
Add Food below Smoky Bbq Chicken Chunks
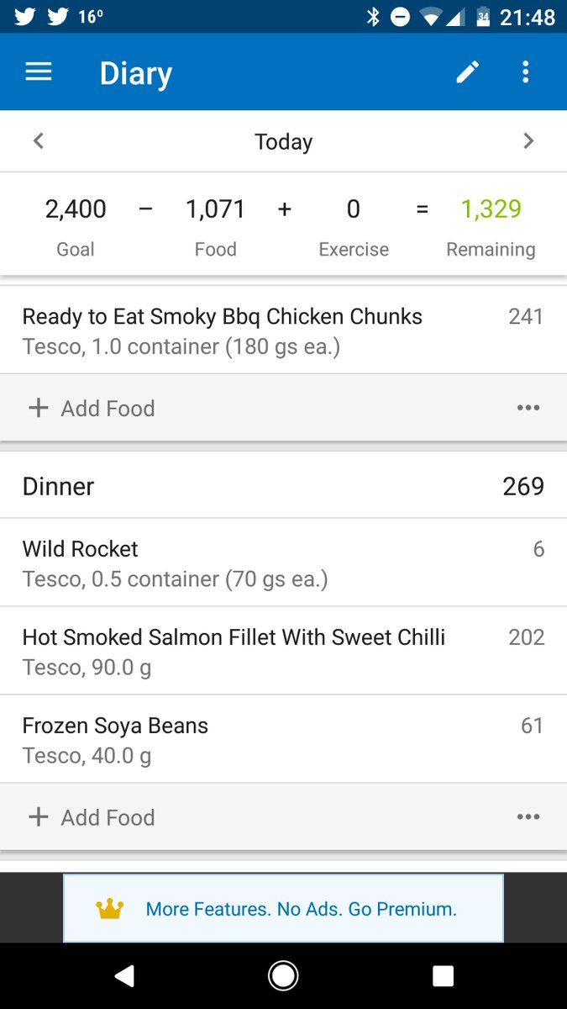(92, 408)
